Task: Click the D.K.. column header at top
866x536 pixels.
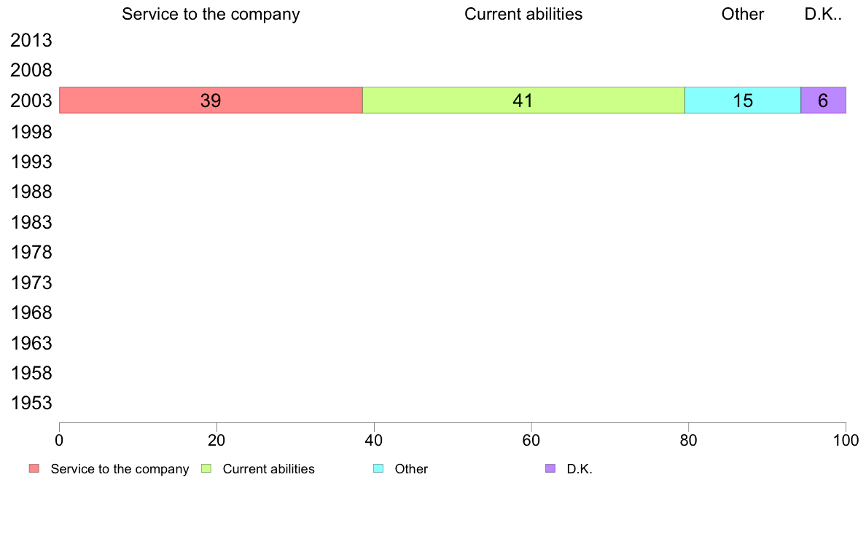Action: tap(823, 14)
